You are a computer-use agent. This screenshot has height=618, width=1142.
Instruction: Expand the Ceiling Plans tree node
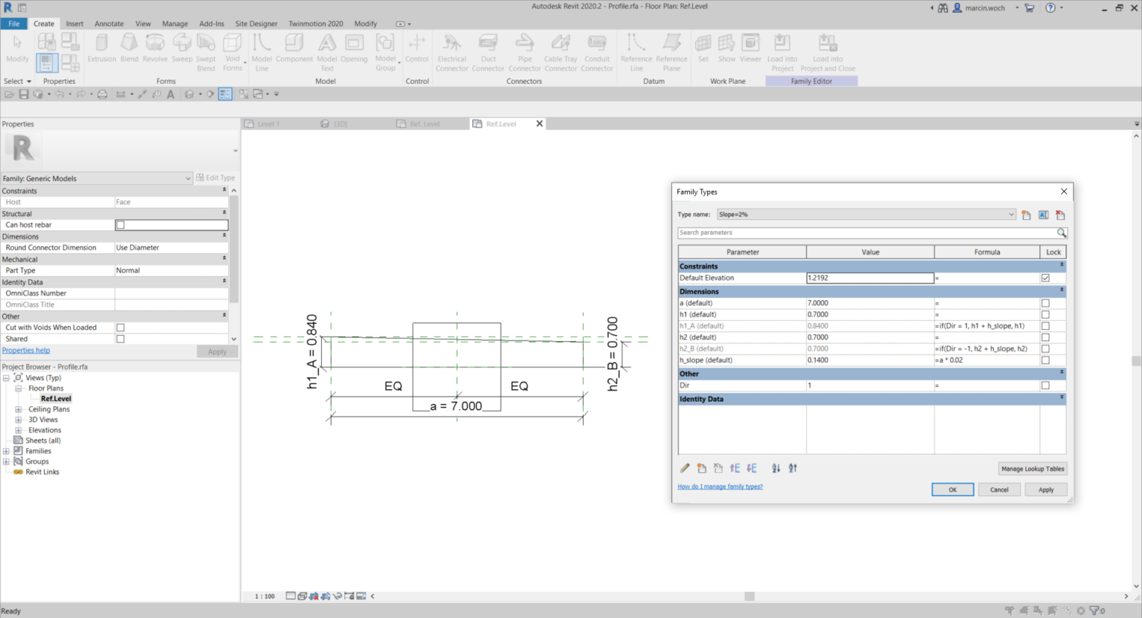pos(19,409)
